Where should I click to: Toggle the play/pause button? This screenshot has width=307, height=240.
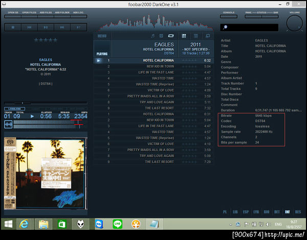click(x=46, y=27)
